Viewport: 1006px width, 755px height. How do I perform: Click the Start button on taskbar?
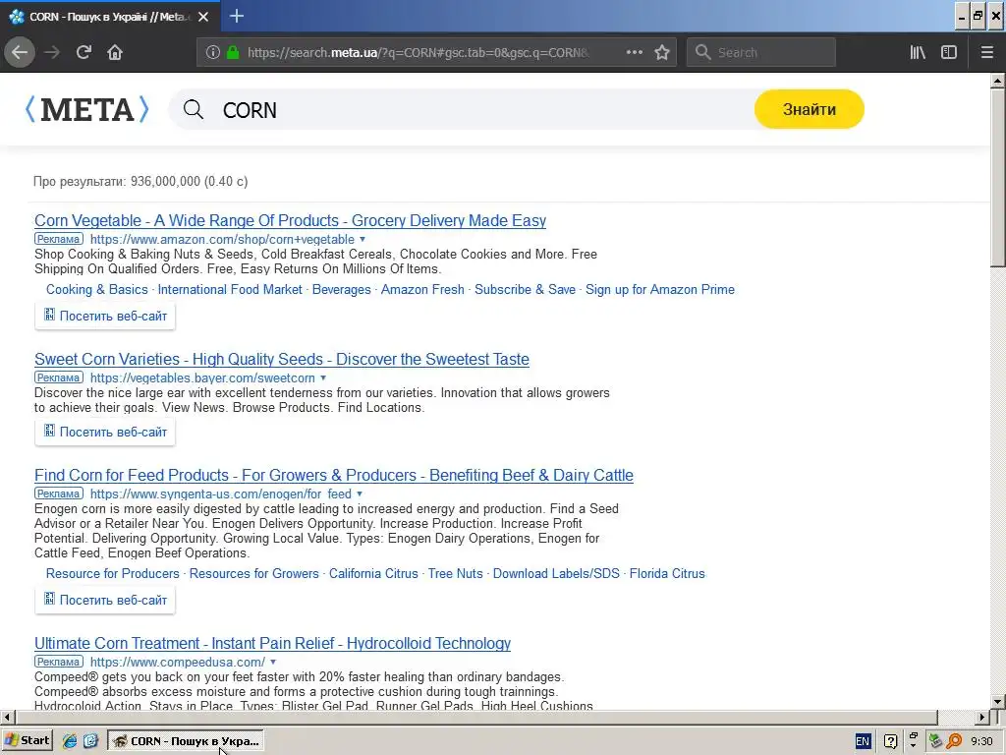click(x=28, y=740)
